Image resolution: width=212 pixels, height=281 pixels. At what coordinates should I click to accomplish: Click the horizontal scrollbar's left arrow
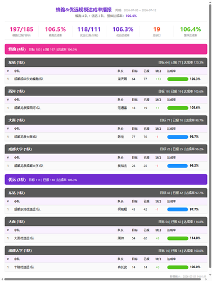(2, 279)
